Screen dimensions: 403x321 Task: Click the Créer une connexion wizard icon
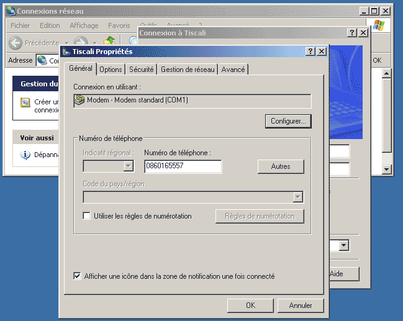[25, 102]
